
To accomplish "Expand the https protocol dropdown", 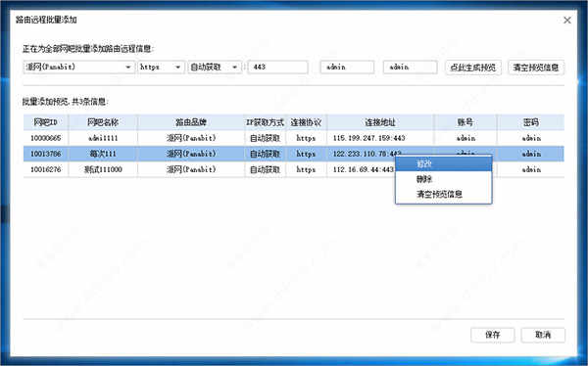I will pos(162,68).
